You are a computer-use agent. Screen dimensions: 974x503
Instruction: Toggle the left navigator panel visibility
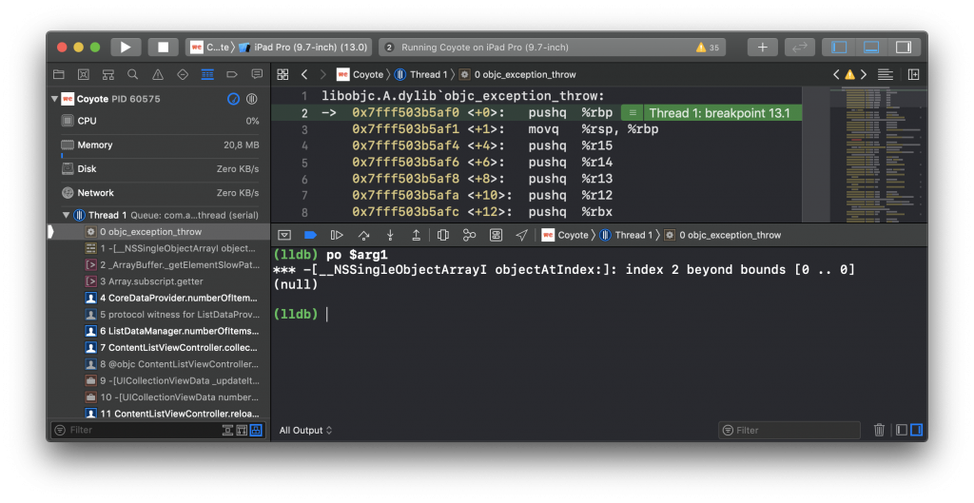839,47
